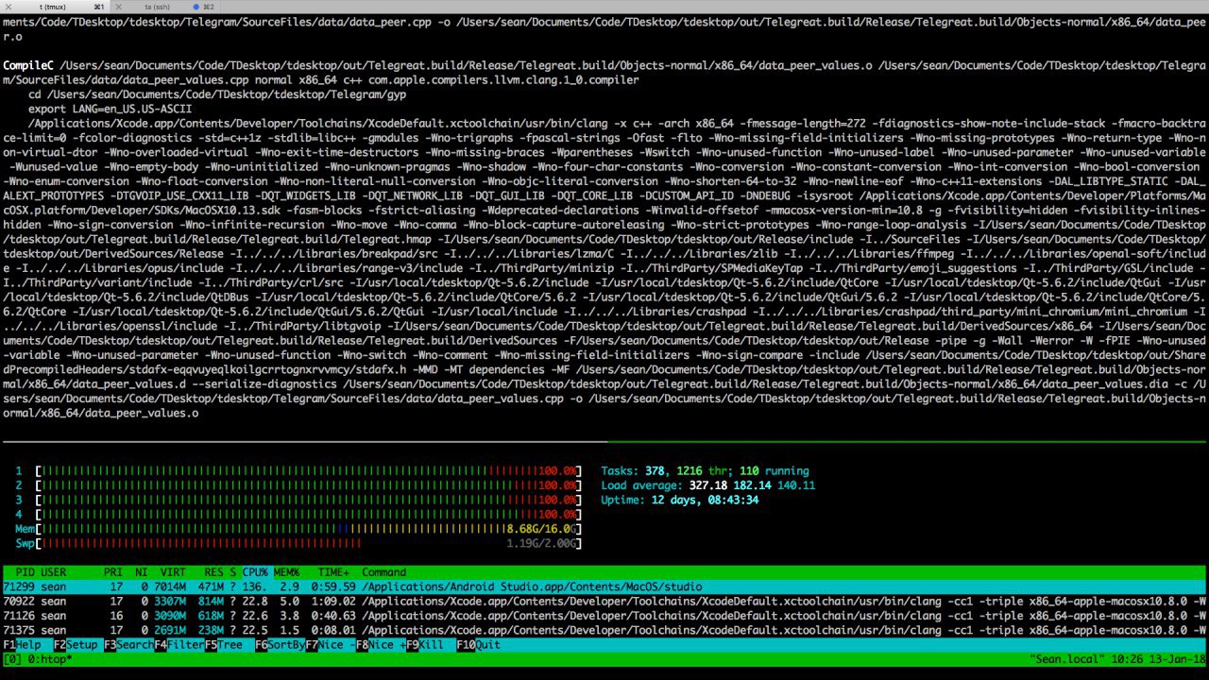
Task: Click the 8.68G/16.0G memory value
Action: [541, 529]
